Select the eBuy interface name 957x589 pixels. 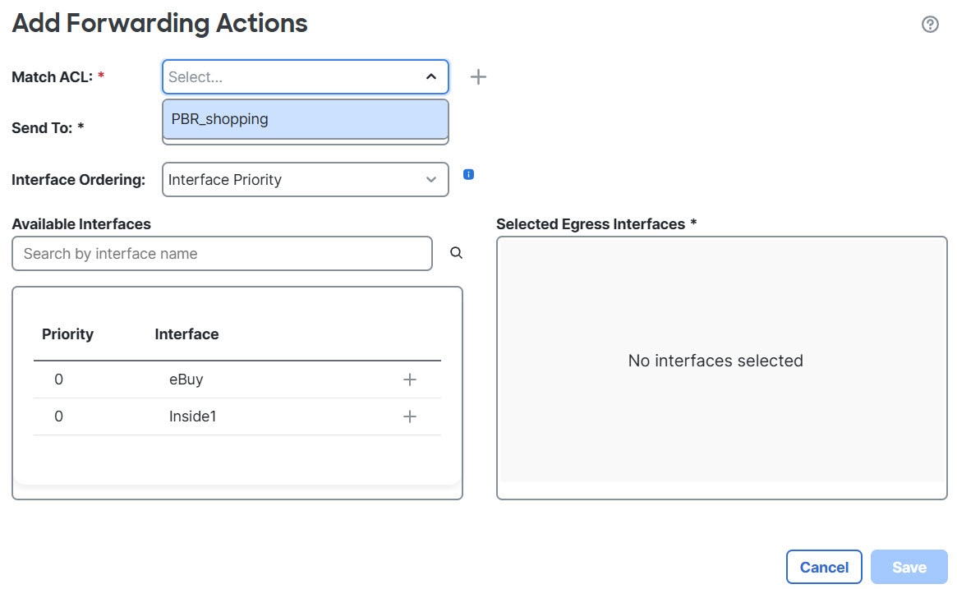[186, 380]
